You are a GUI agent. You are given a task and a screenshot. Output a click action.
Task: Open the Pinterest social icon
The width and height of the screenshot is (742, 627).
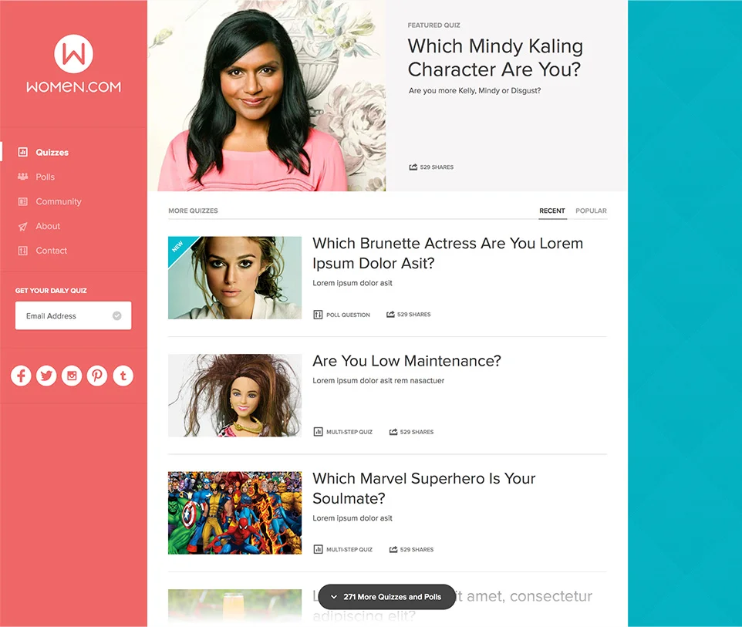coord(97,376)
